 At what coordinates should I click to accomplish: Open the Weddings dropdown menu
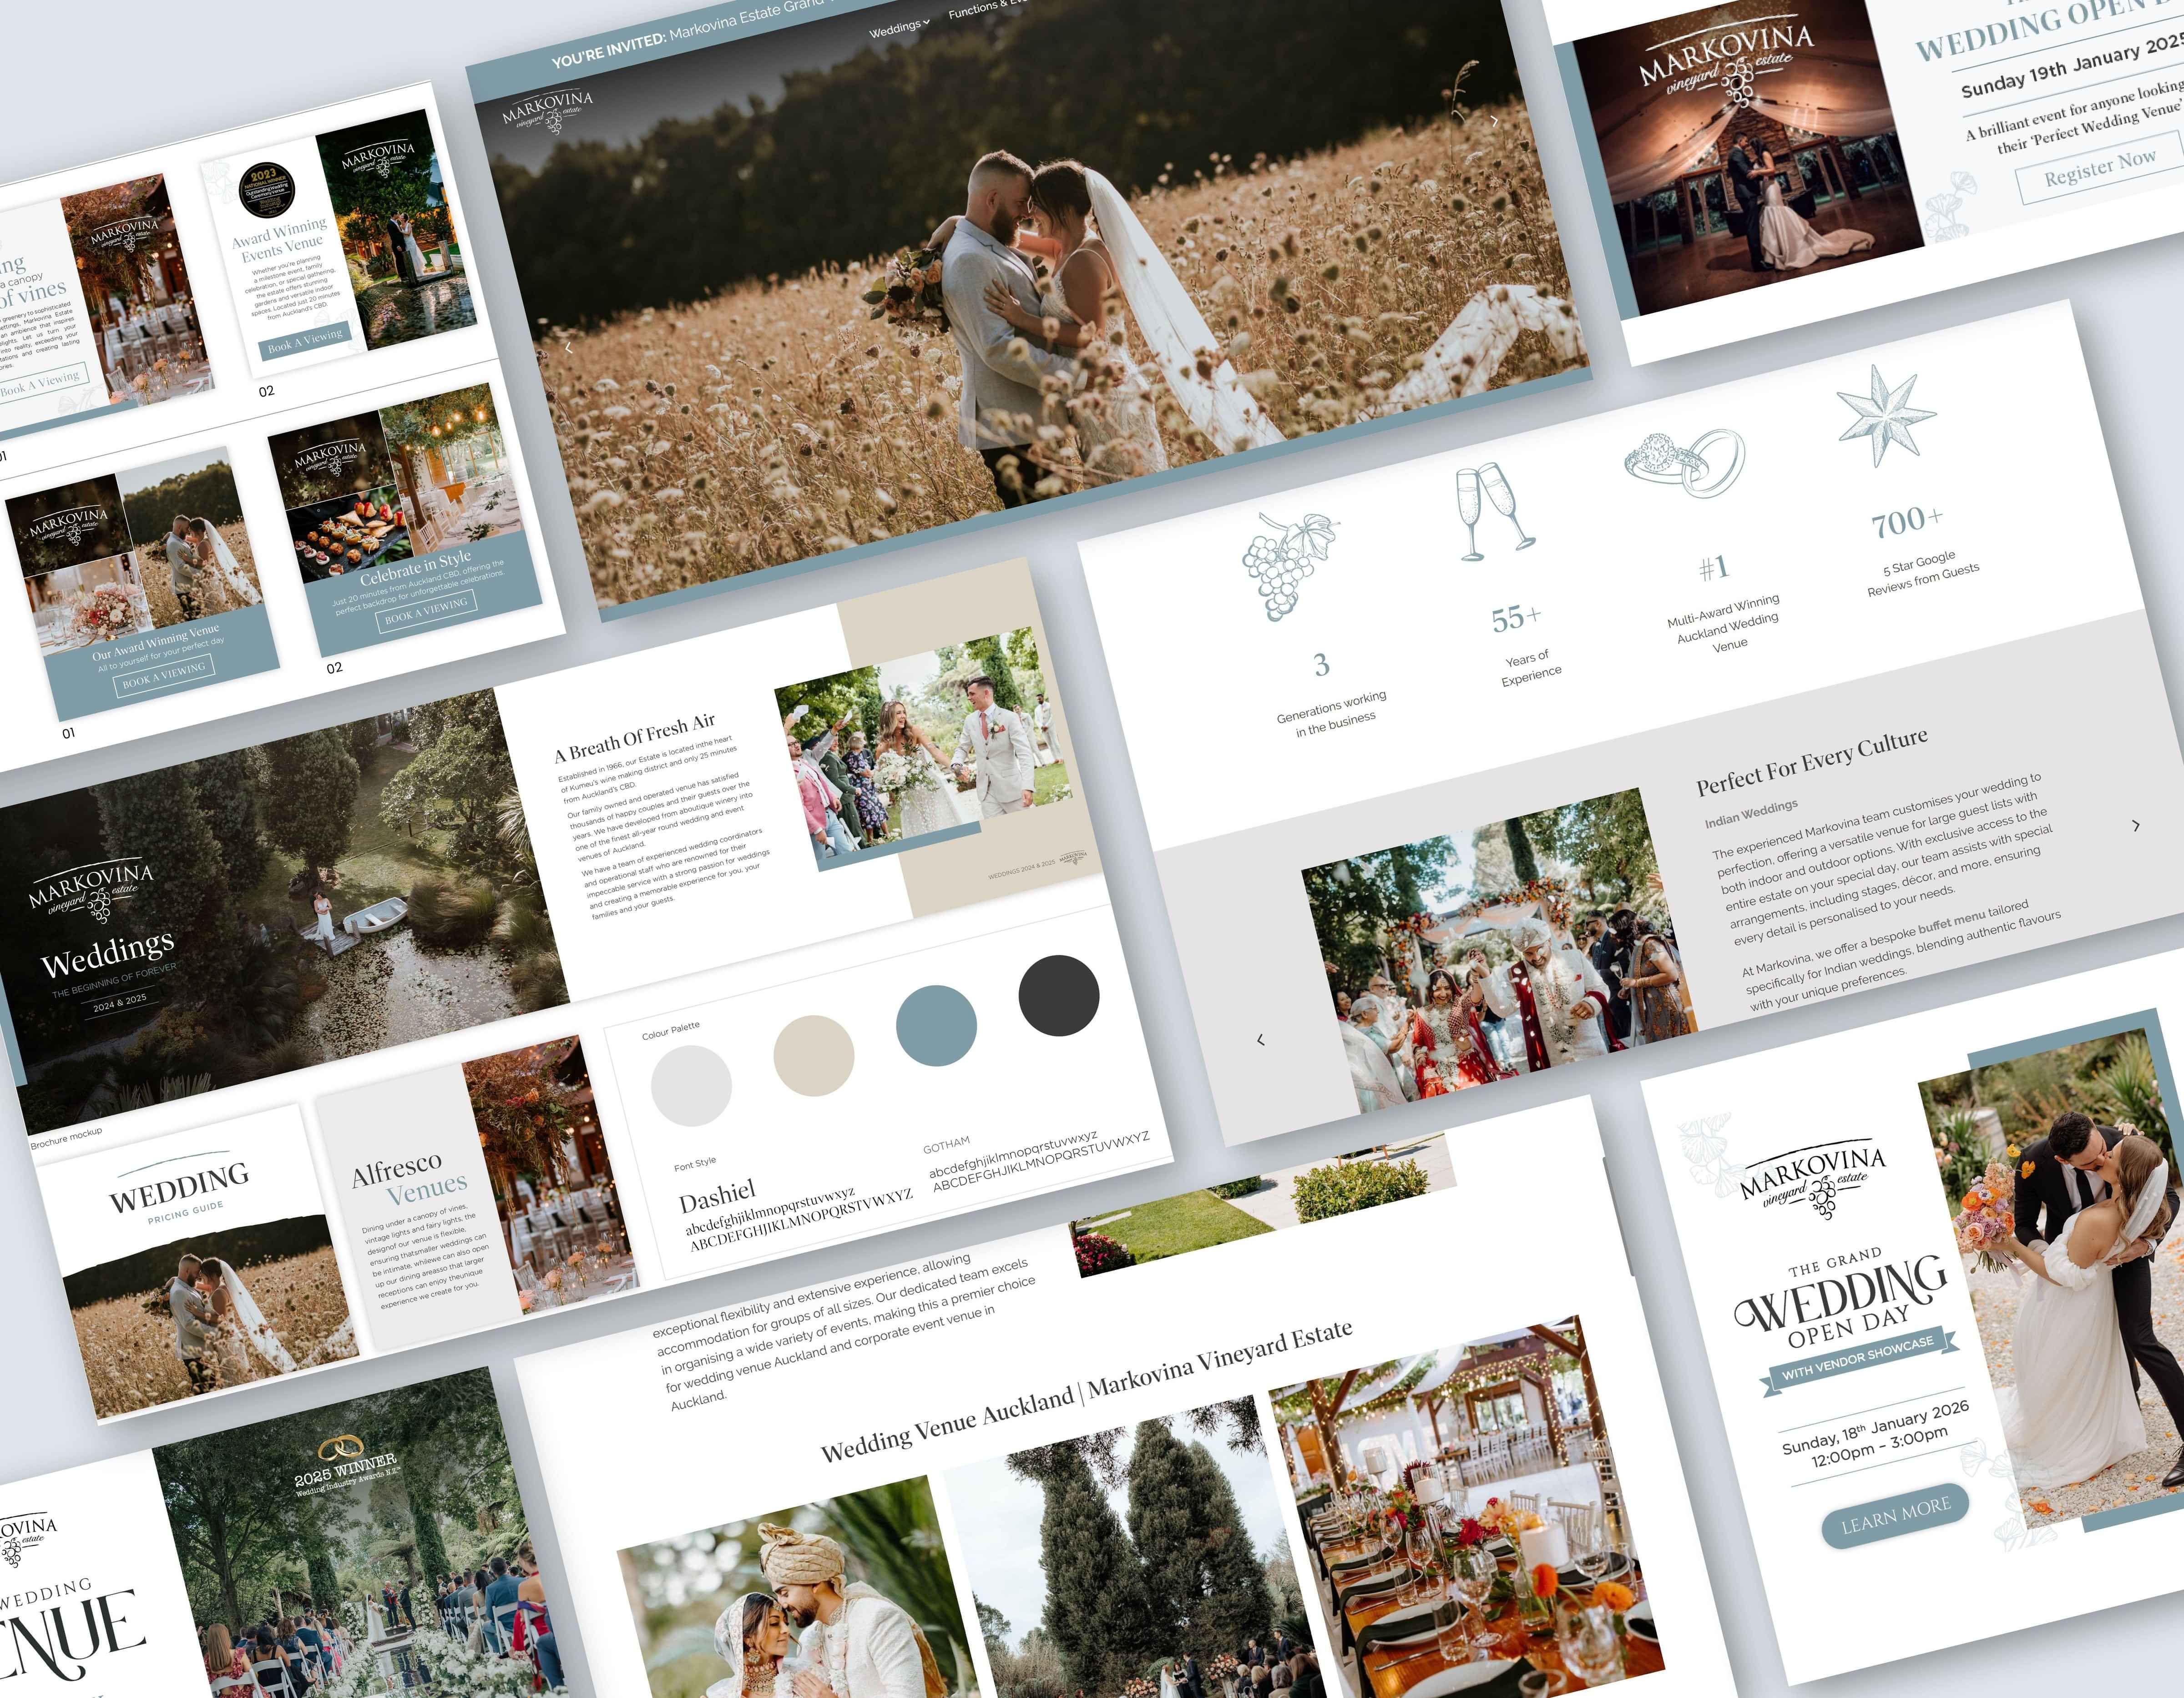tap(898, 27)
